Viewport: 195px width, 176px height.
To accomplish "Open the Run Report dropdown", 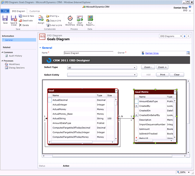I will pyautogui.click(x=90, y=21).
